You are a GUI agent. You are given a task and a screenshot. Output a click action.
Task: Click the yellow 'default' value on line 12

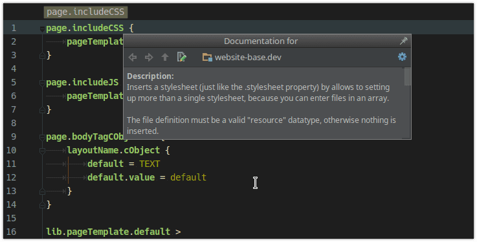188,177
